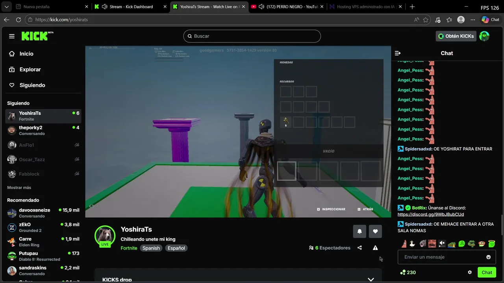The height and width of the screenshot is (283, 504).
Task: Mute the Kick Dashboard tab speaker
Action: [104, 7]
